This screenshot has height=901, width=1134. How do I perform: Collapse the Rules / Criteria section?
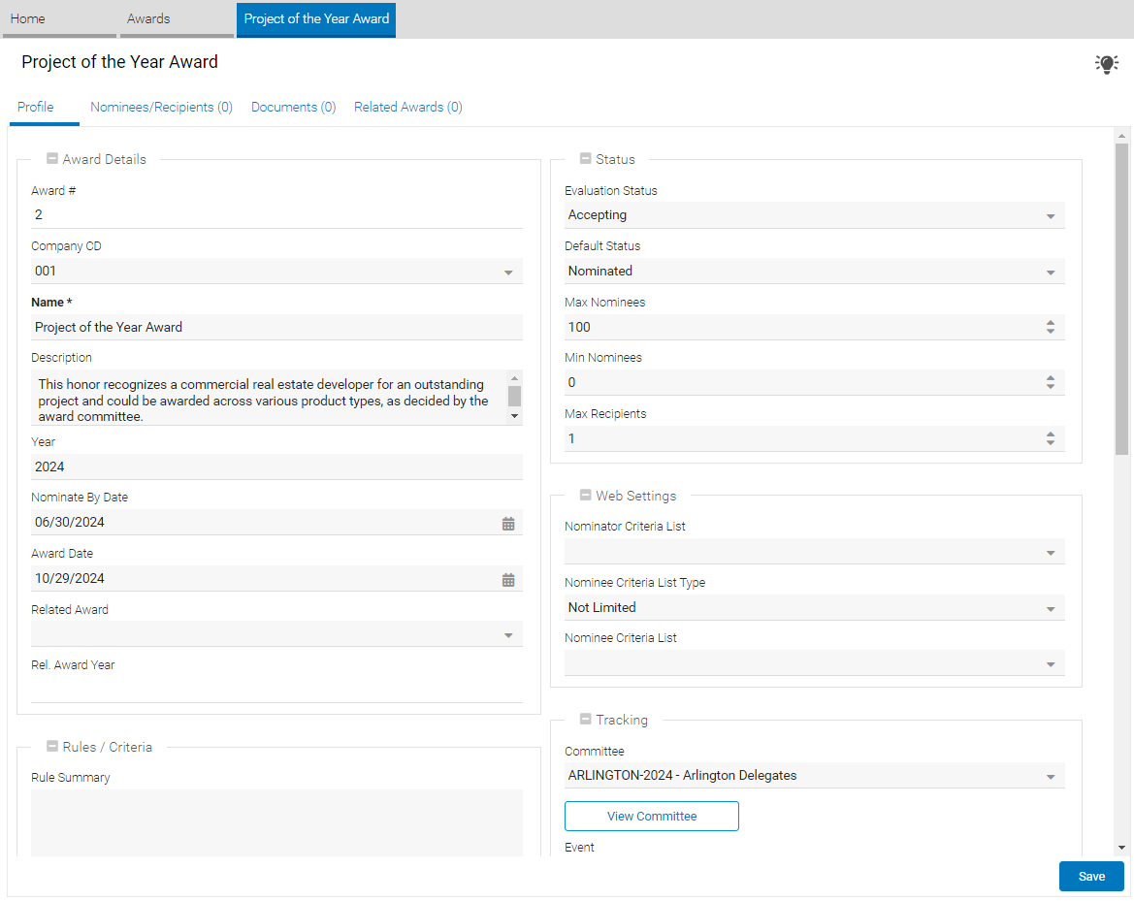click(x=52, y=747)
